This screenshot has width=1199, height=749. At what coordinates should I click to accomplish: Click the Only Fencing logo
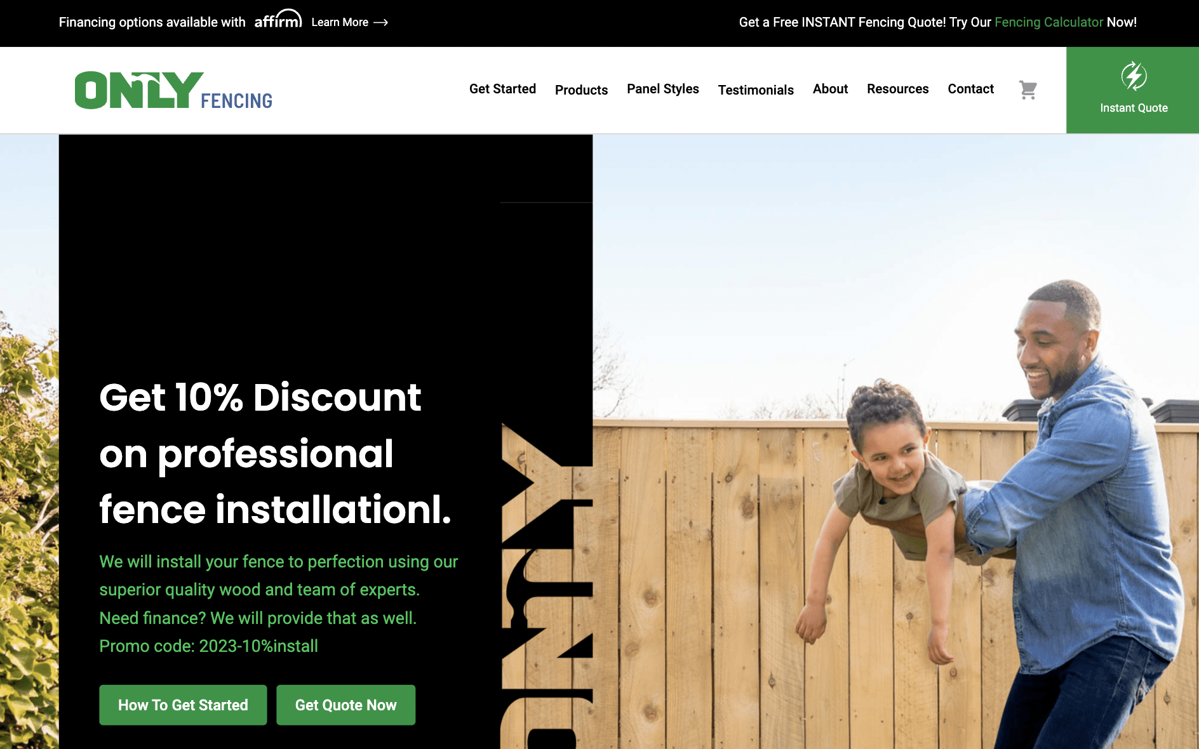173,90
